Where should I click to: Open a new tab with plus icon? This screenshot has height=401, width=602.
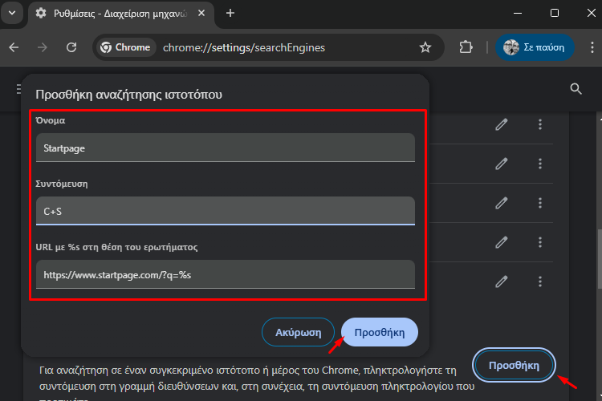click(x=230, y=14)
